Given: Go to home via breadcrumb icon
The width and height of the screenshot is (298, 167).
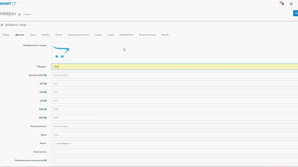Looking at the screenshot, I should click(19, 14).
